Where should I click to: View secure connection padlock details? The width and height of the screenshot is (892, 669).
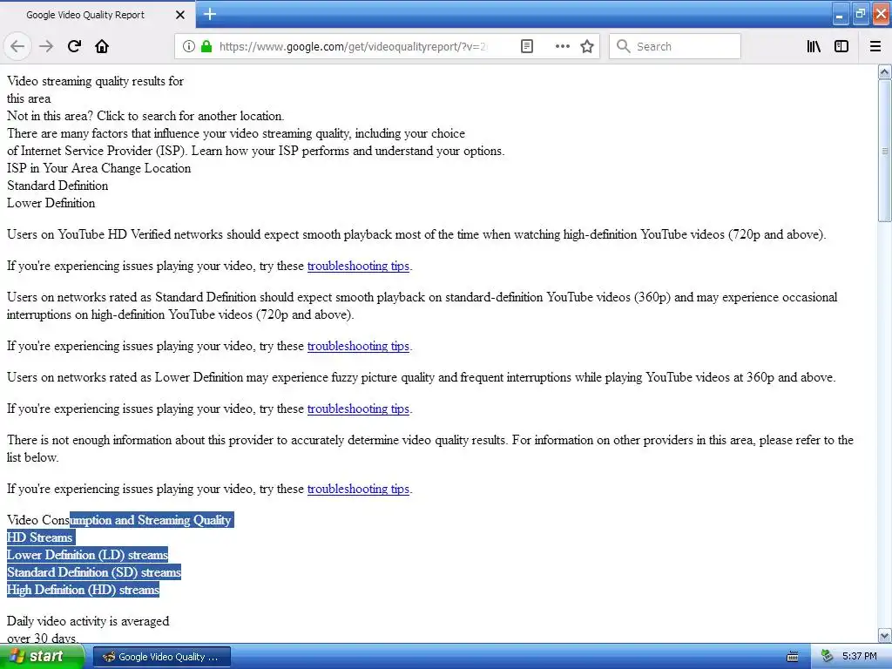[x=206, y=46]
